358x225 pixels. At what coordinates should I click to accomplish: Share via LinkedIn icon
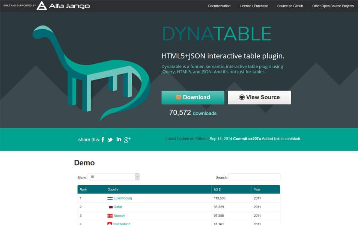tap(119, 139)
